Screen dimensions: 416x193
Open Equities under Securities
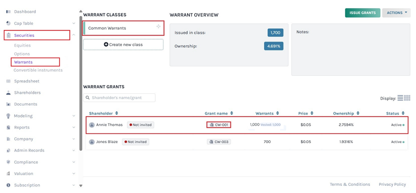point(22,45)
